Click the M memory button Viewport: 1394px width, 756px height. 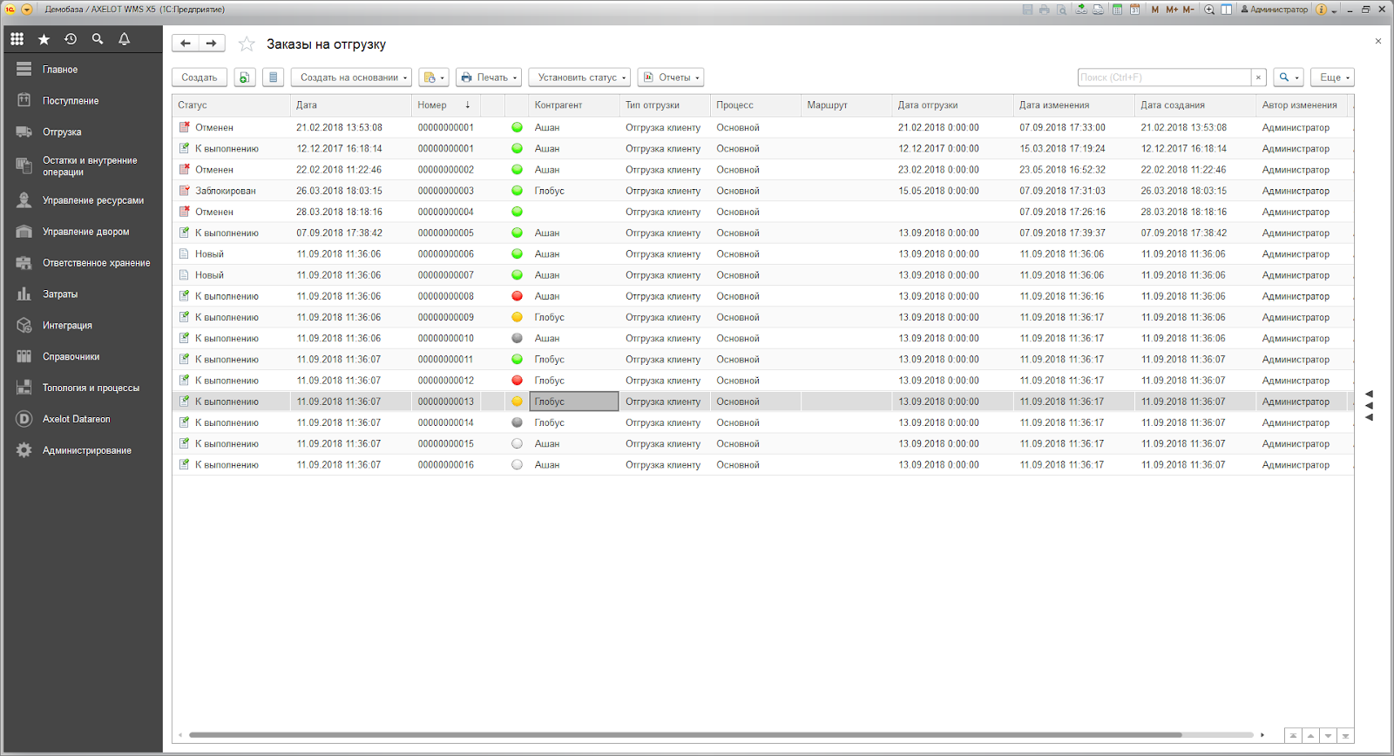[1155, 10]
